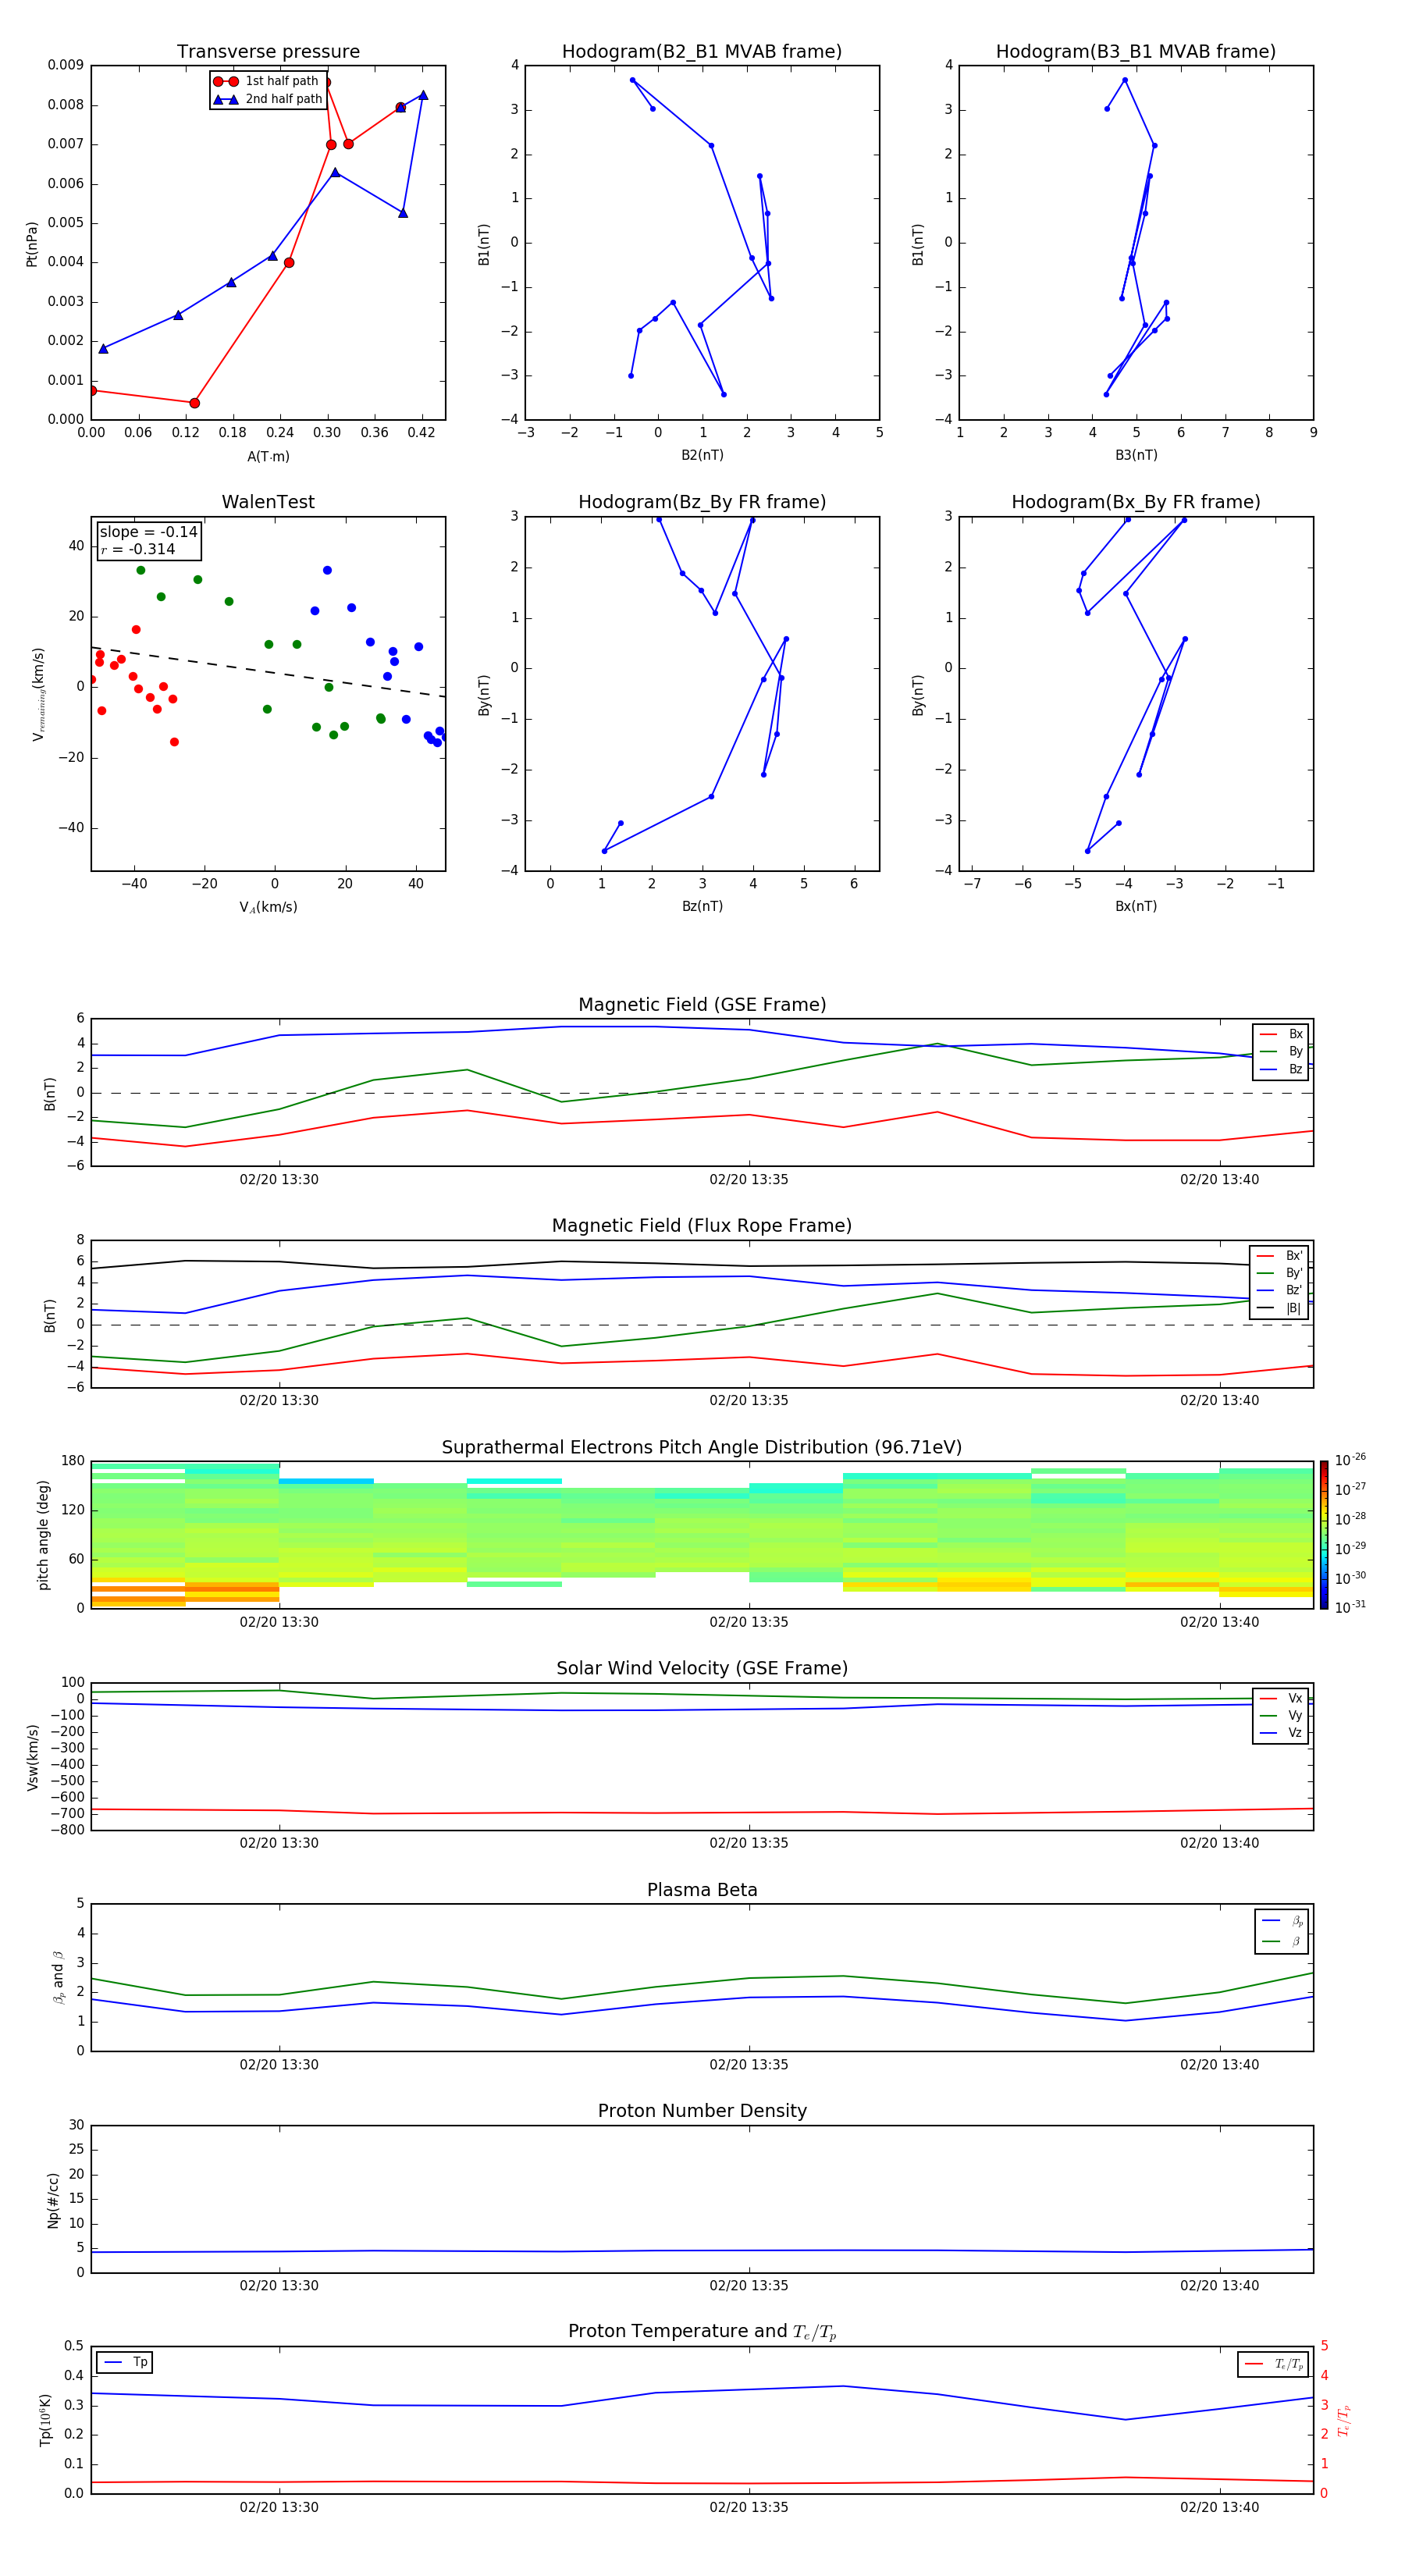The image size is (1405, 2576).
Task: Click the Vz legend entry in solar wind panel
Action: [1281, 1732]
